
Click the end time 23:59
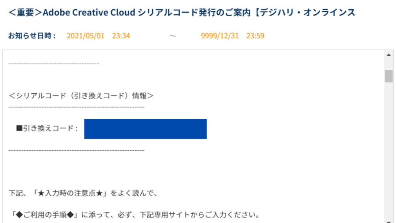pyautogui.click(x=255, y=36)
